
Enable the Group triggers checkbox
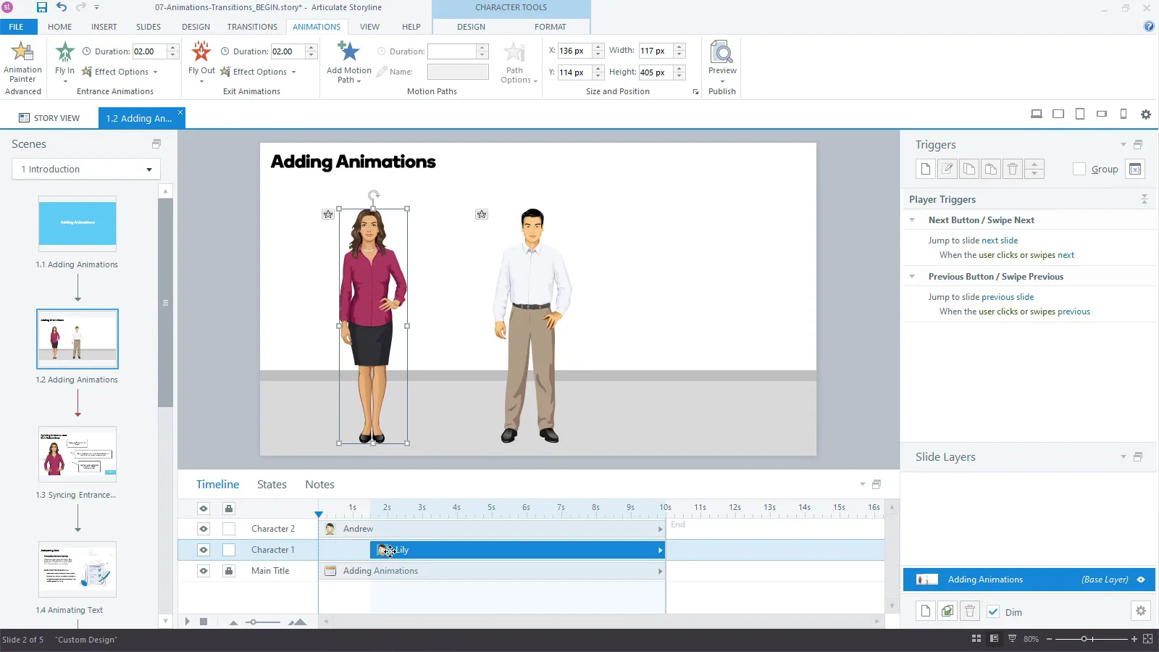pos(1079,169)
